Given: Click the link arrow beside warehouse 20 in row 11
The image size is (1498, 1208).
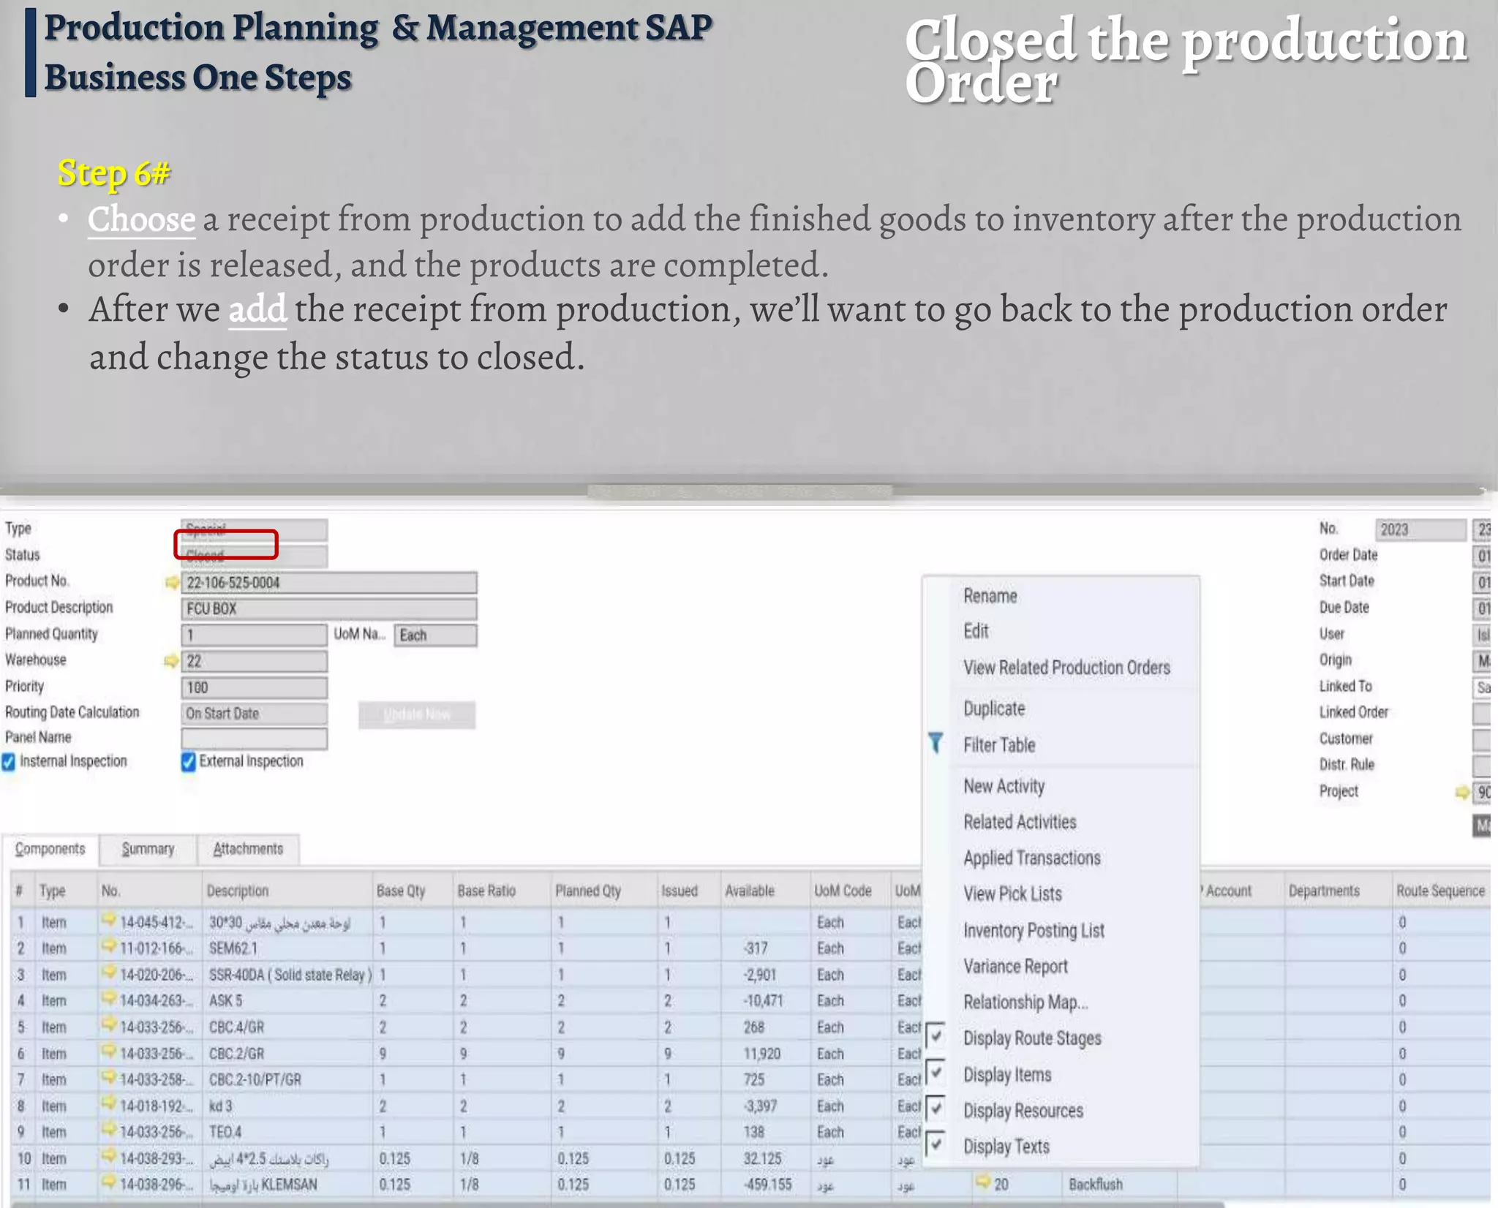Looking at the screenshot, I should pyautogui.click(x=984, y=1183).
